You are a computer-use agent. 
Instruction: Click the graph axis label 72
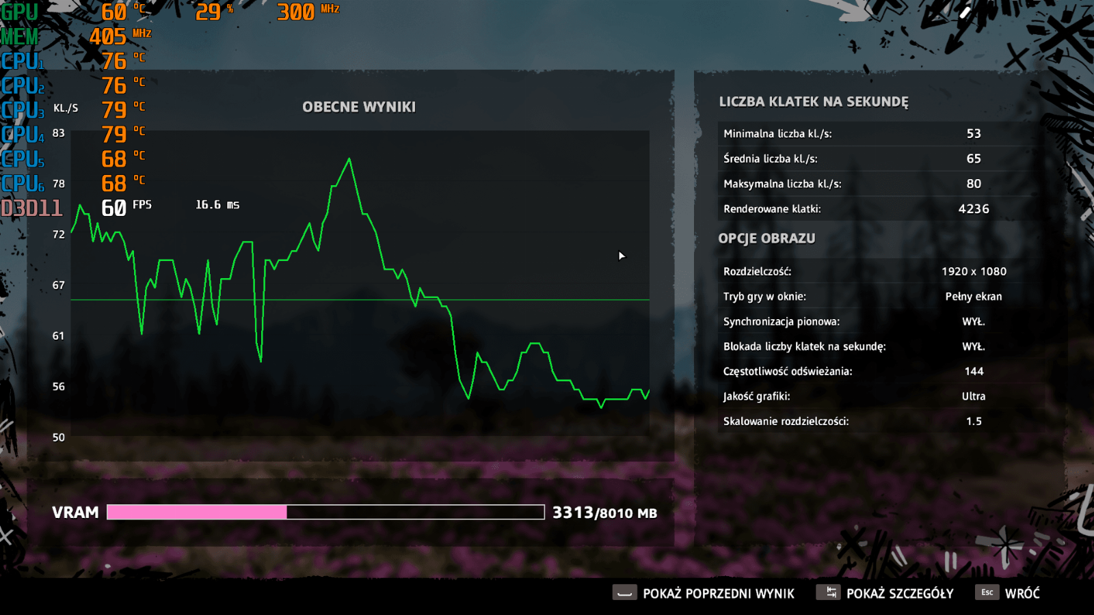pyautogui.click(x=59, y=234)
